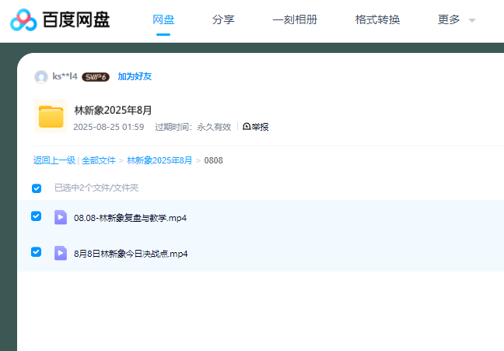Switch to the 网盘 tab
This screenshot has width=504, height=351.
(163, 19)
